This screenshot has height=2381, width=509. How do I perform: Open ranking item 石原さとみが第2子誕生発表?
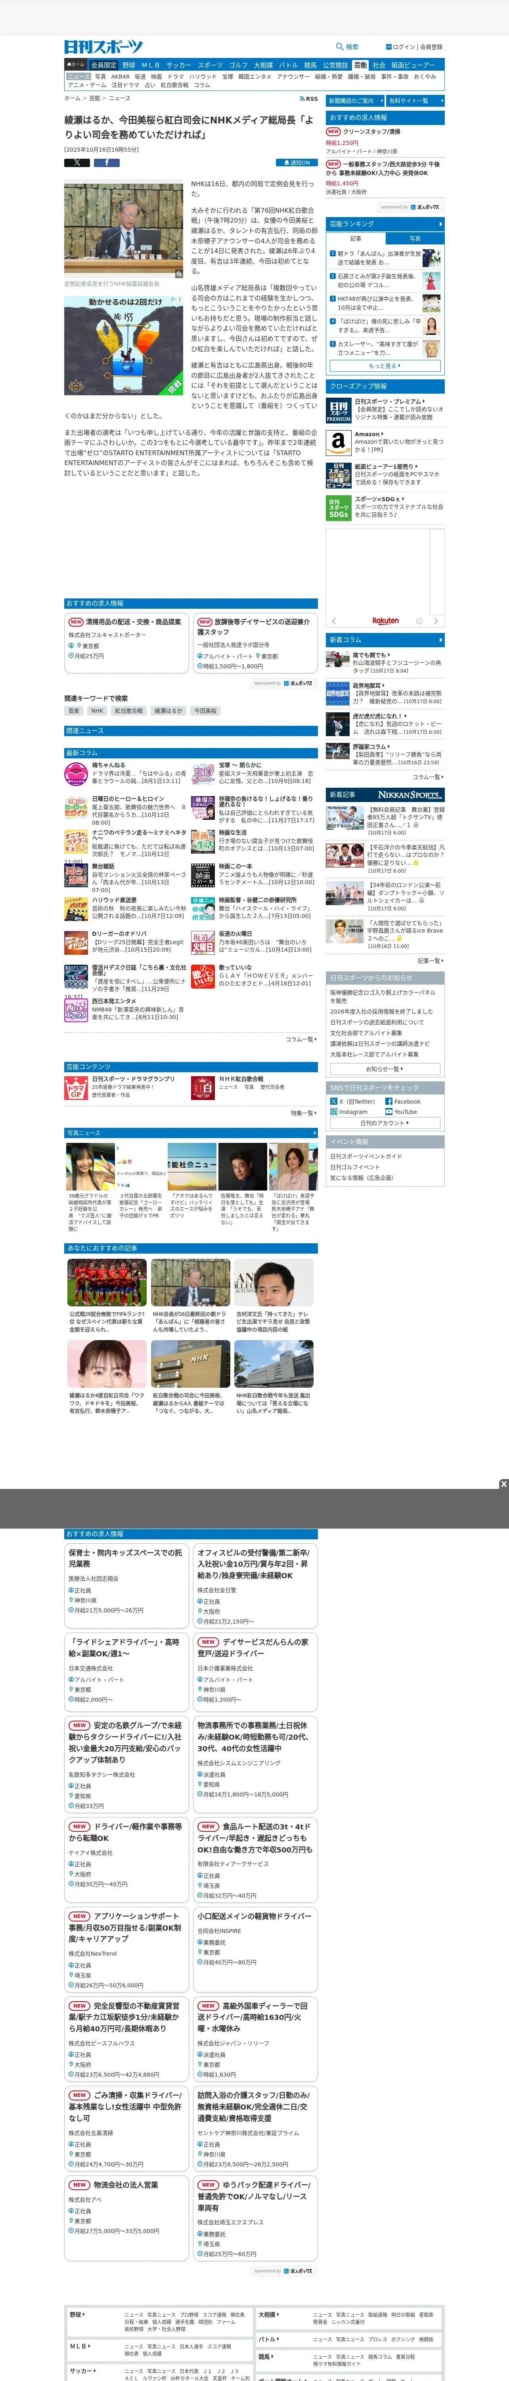[377, 280]
